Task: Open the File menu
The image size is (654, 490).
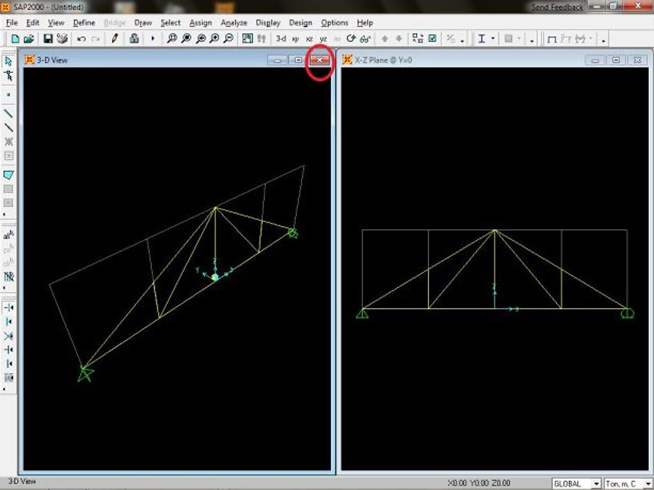Action: pos(12,23)
